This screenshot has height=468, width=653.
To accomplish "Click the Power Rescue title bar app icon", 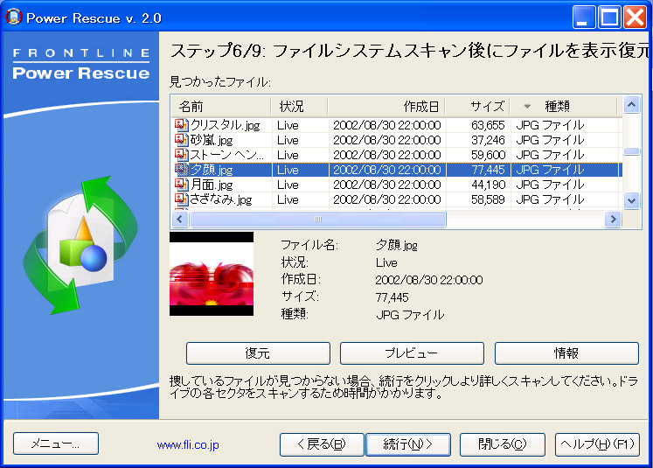I will [13, 17].
